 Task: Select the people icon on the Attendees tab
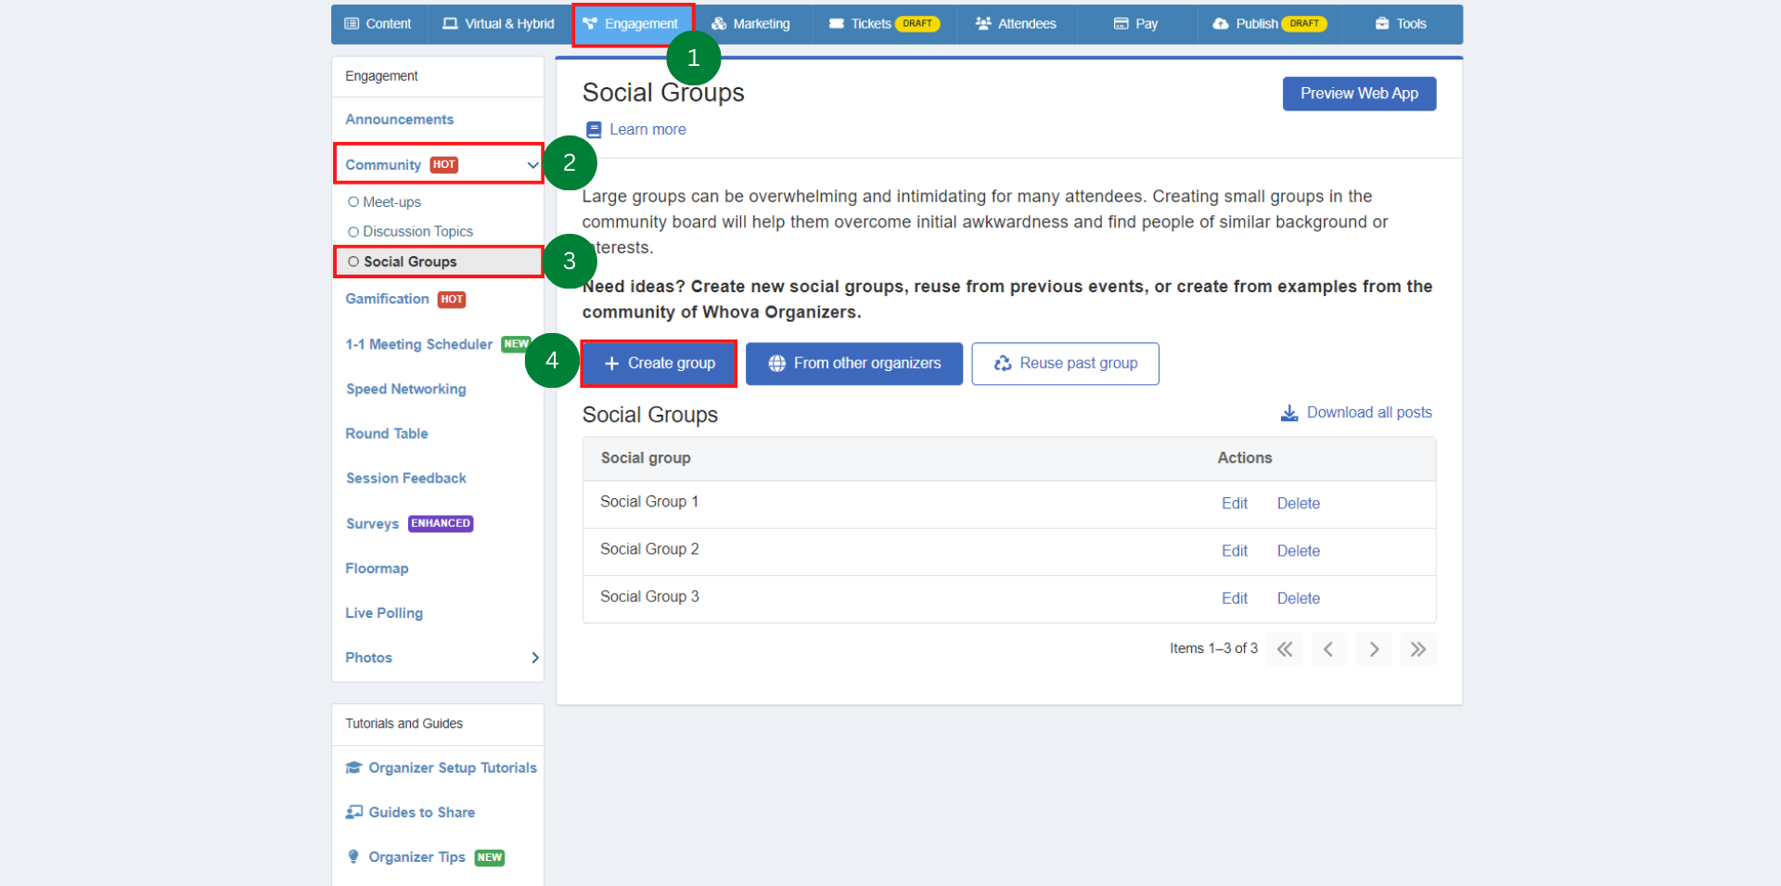pyautogui.click(x=981, y=24)
